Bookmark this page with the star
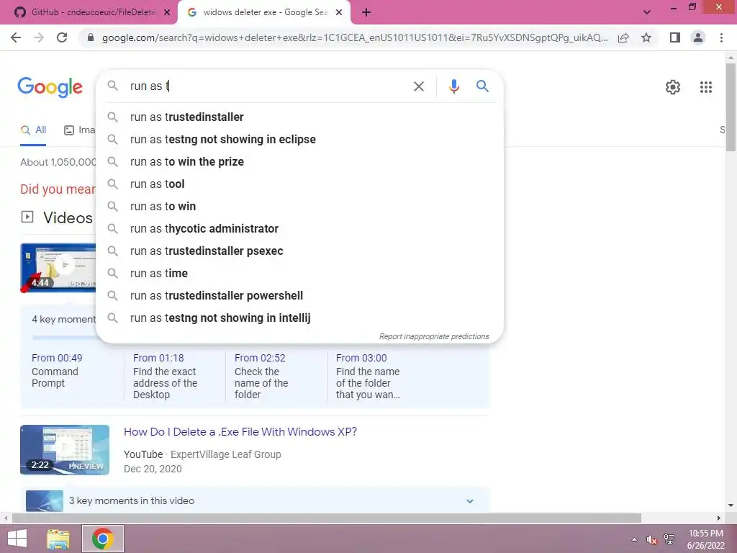The height and width of the screenshot is (553, 737). 646,37
